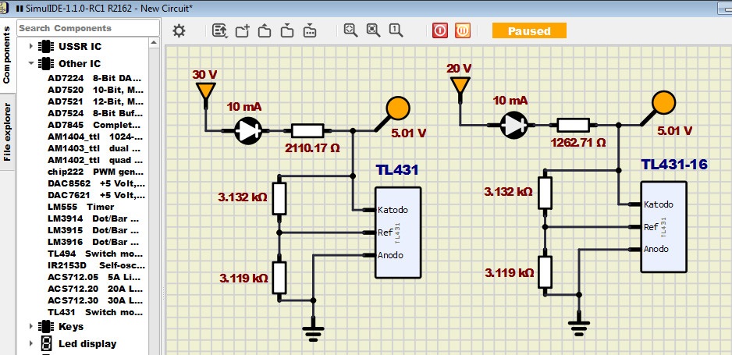Expand the Keys category
This screenshot has width=732, height=355.
pos(32,326)
